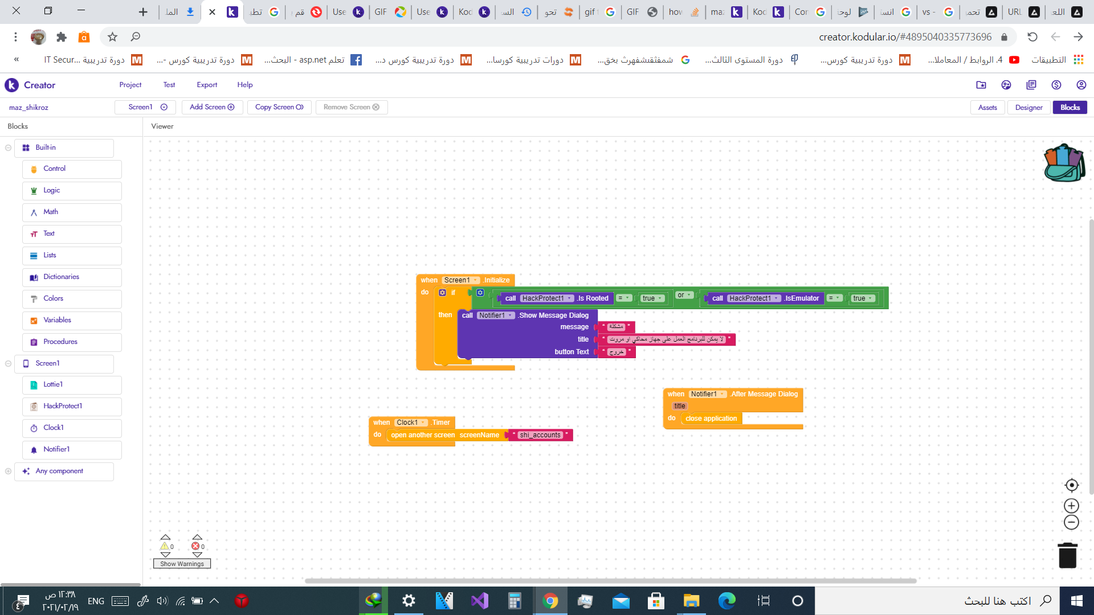Screen dimensions: 1094x615
Task: Open the theme palette icon in header
Action: click(x=1006, y=85)
